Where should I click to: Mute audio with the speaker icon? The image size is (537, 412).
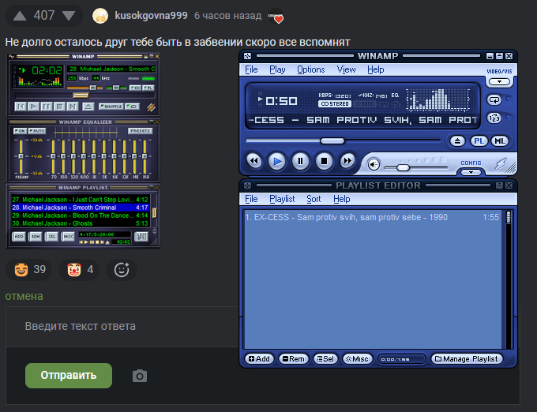pyautogui.click(x=374, y=165)
